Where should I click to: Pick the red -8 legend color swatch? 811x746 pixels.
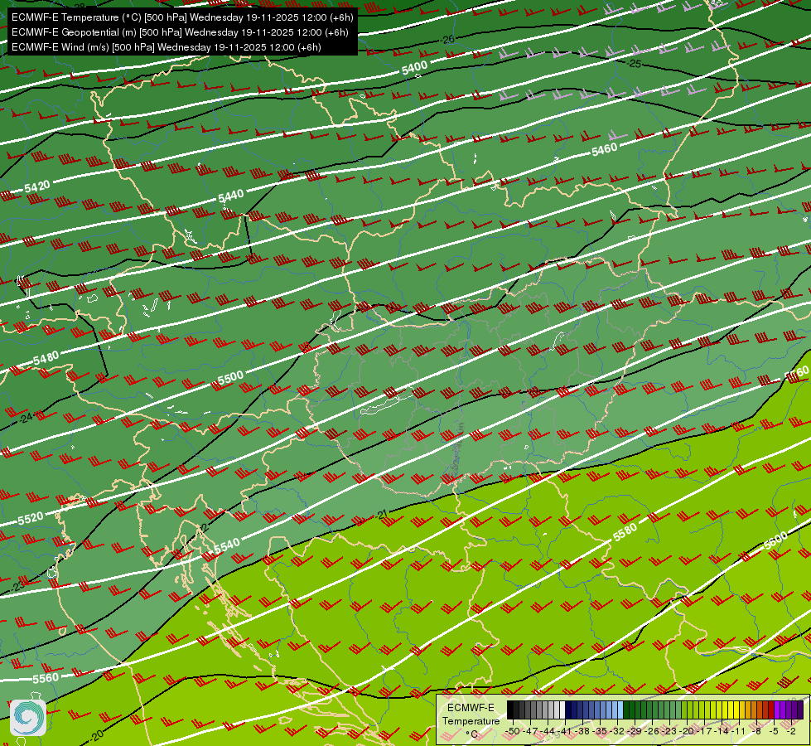tap(760, 710)
